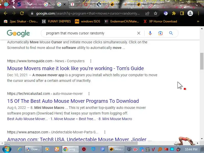Click the horizontal scrollbar right arrow
Viewport: 204px width, 153px height.
coord(197,143)
